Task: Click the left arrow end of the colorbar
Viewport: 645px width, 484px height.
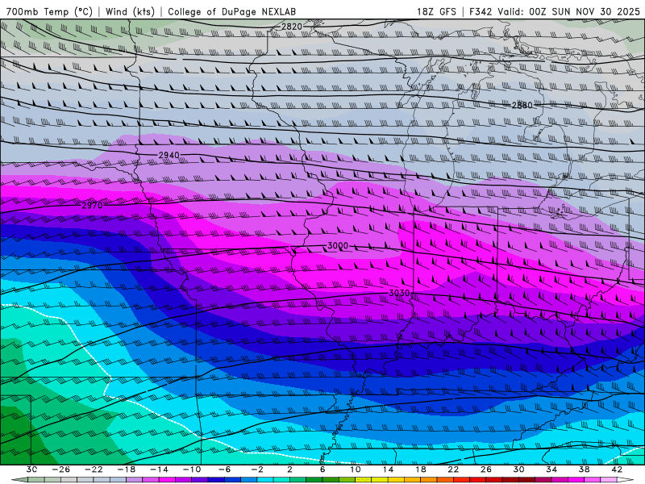Action: [x=19, y=479]
